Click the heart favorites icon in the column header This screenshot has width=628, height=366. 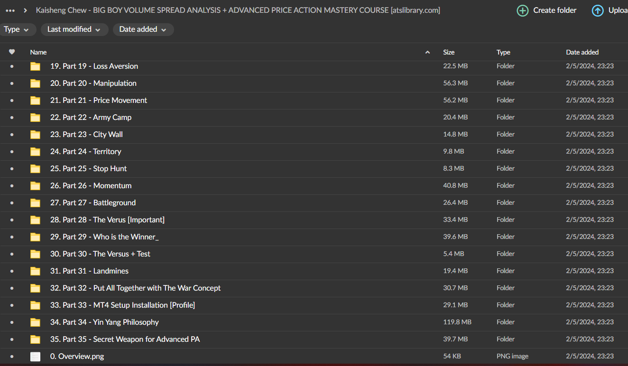(x=12, y=52)
